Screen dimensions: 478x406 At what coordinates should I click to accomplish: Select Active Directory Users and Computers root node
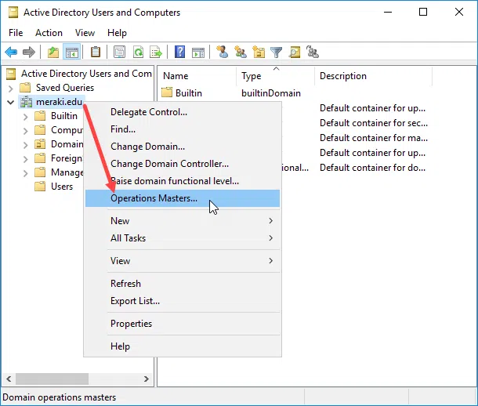86,74
